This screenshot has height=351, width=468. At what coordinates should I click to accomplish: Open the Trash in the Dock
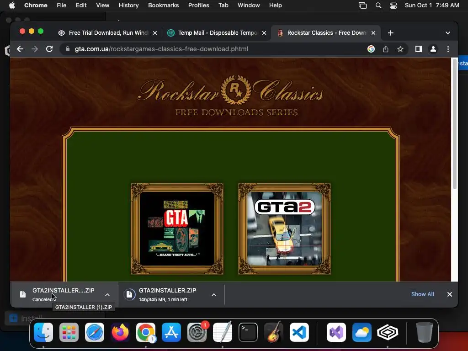click(425, 332)
